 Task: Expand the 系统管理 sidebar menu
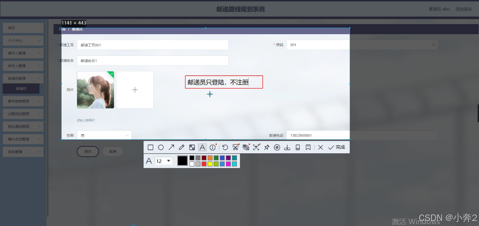pyautogui.click(x=23, y=152)
